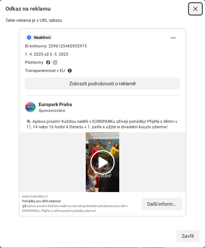Viewport: 205px width, 248px height.
Task: Open the WWW.EUROPARK.CZ link
Action: (35, 196)
